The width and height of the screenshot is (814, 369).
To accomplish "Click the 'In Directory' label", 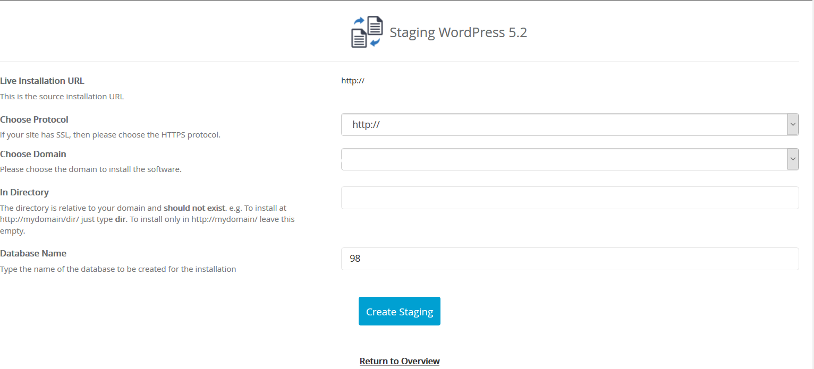I will click(24, 192).
